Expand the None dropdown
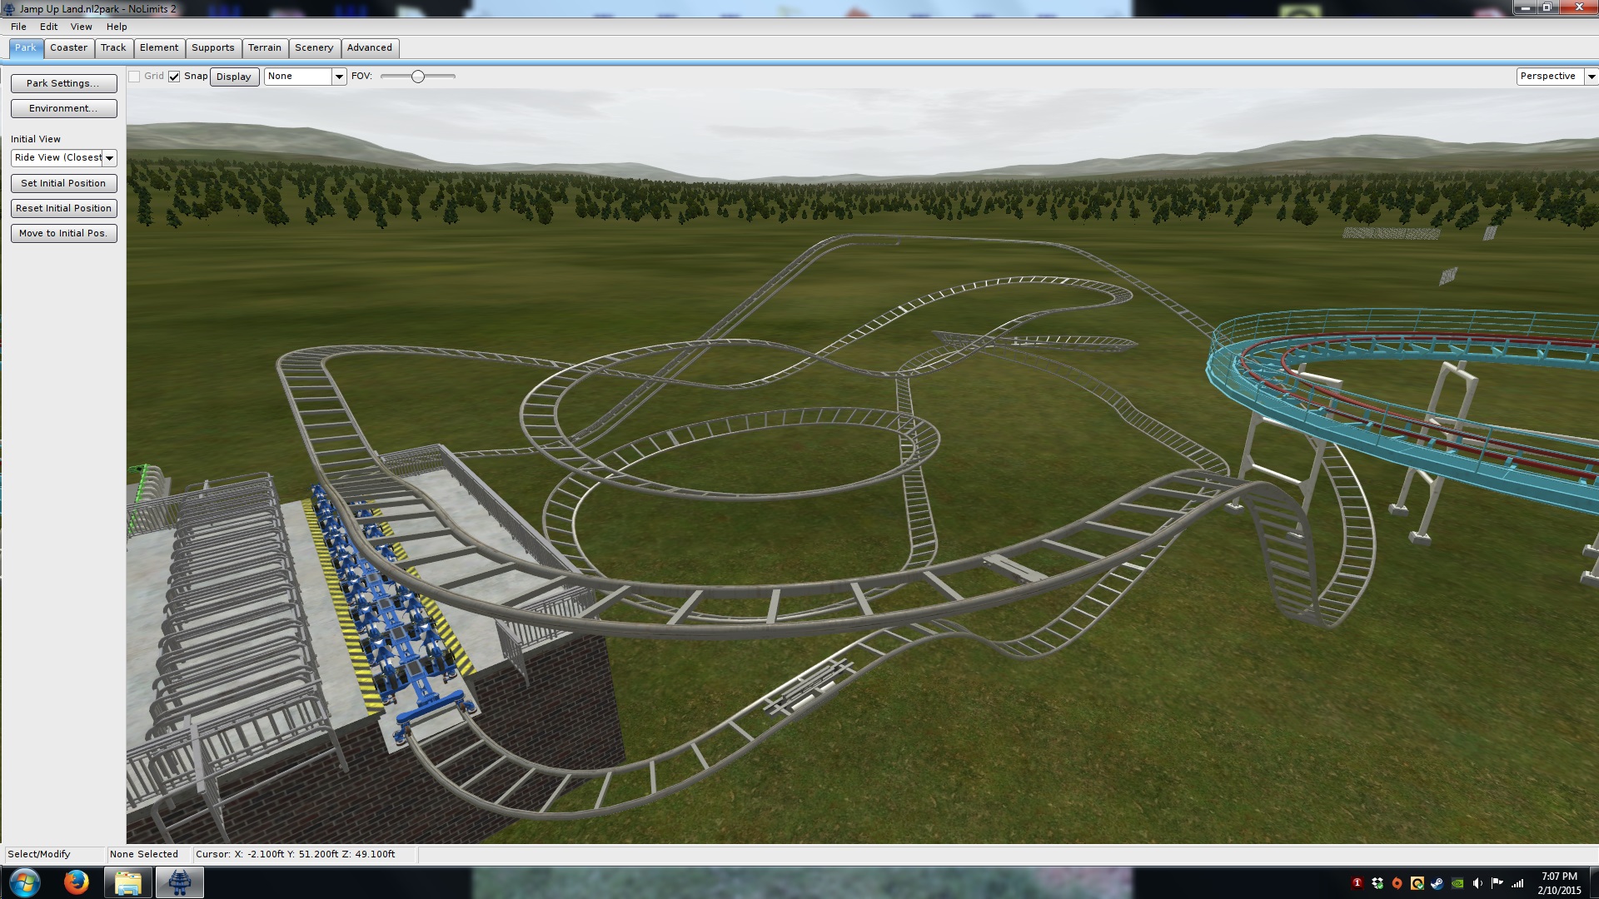This screenshot has width=1599, height=899. click(x=339, y=77)
